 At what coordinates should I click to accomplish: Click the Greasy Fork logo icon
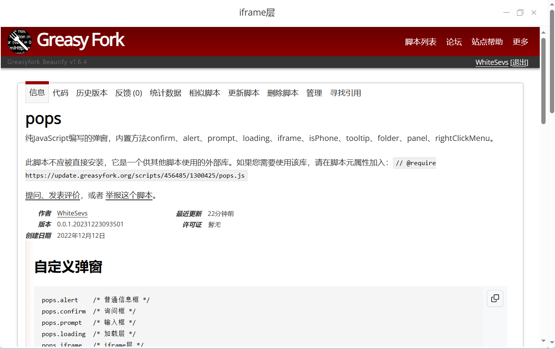(x=20, y=41)
